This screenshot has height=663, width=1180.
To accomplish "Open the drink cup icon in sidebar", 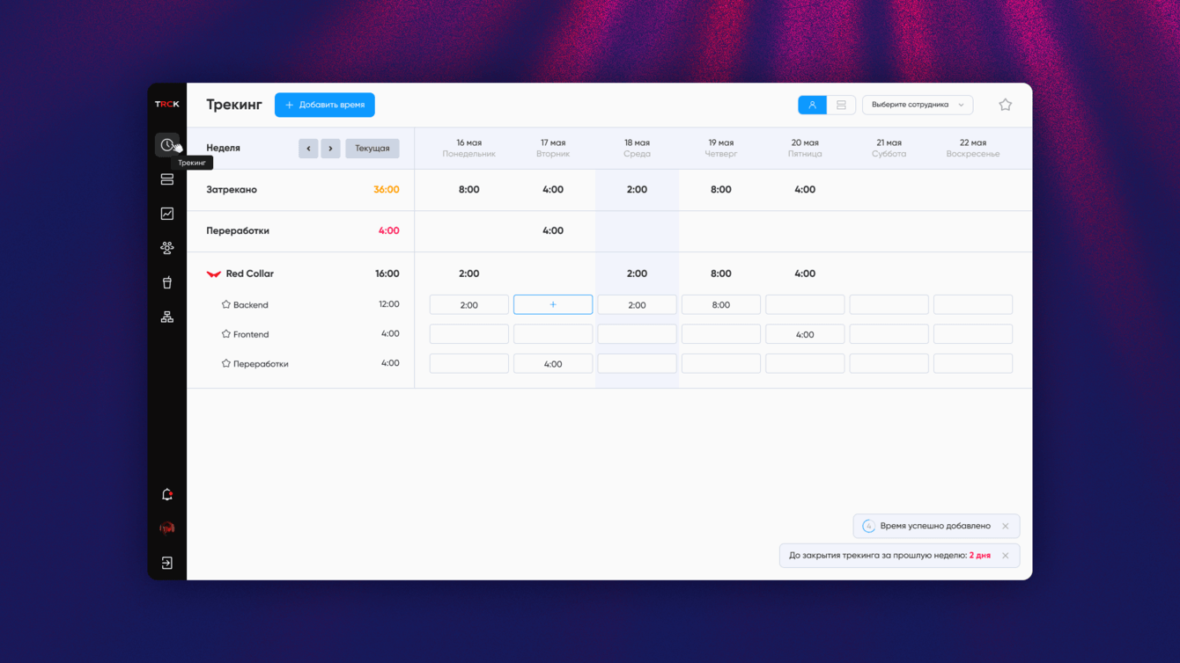I will [166, 281].
